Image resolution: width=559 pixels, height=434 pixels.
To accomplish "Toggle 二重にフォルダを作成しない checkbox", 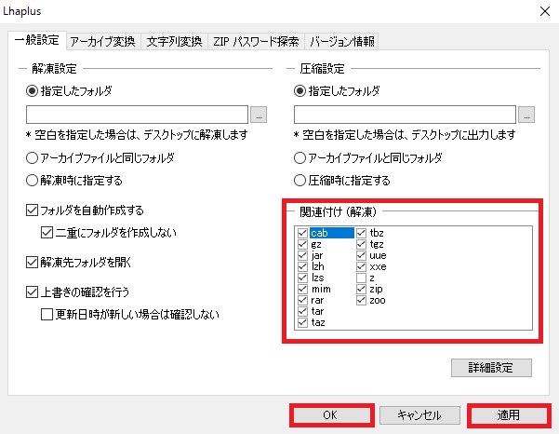I will point(47,232).
